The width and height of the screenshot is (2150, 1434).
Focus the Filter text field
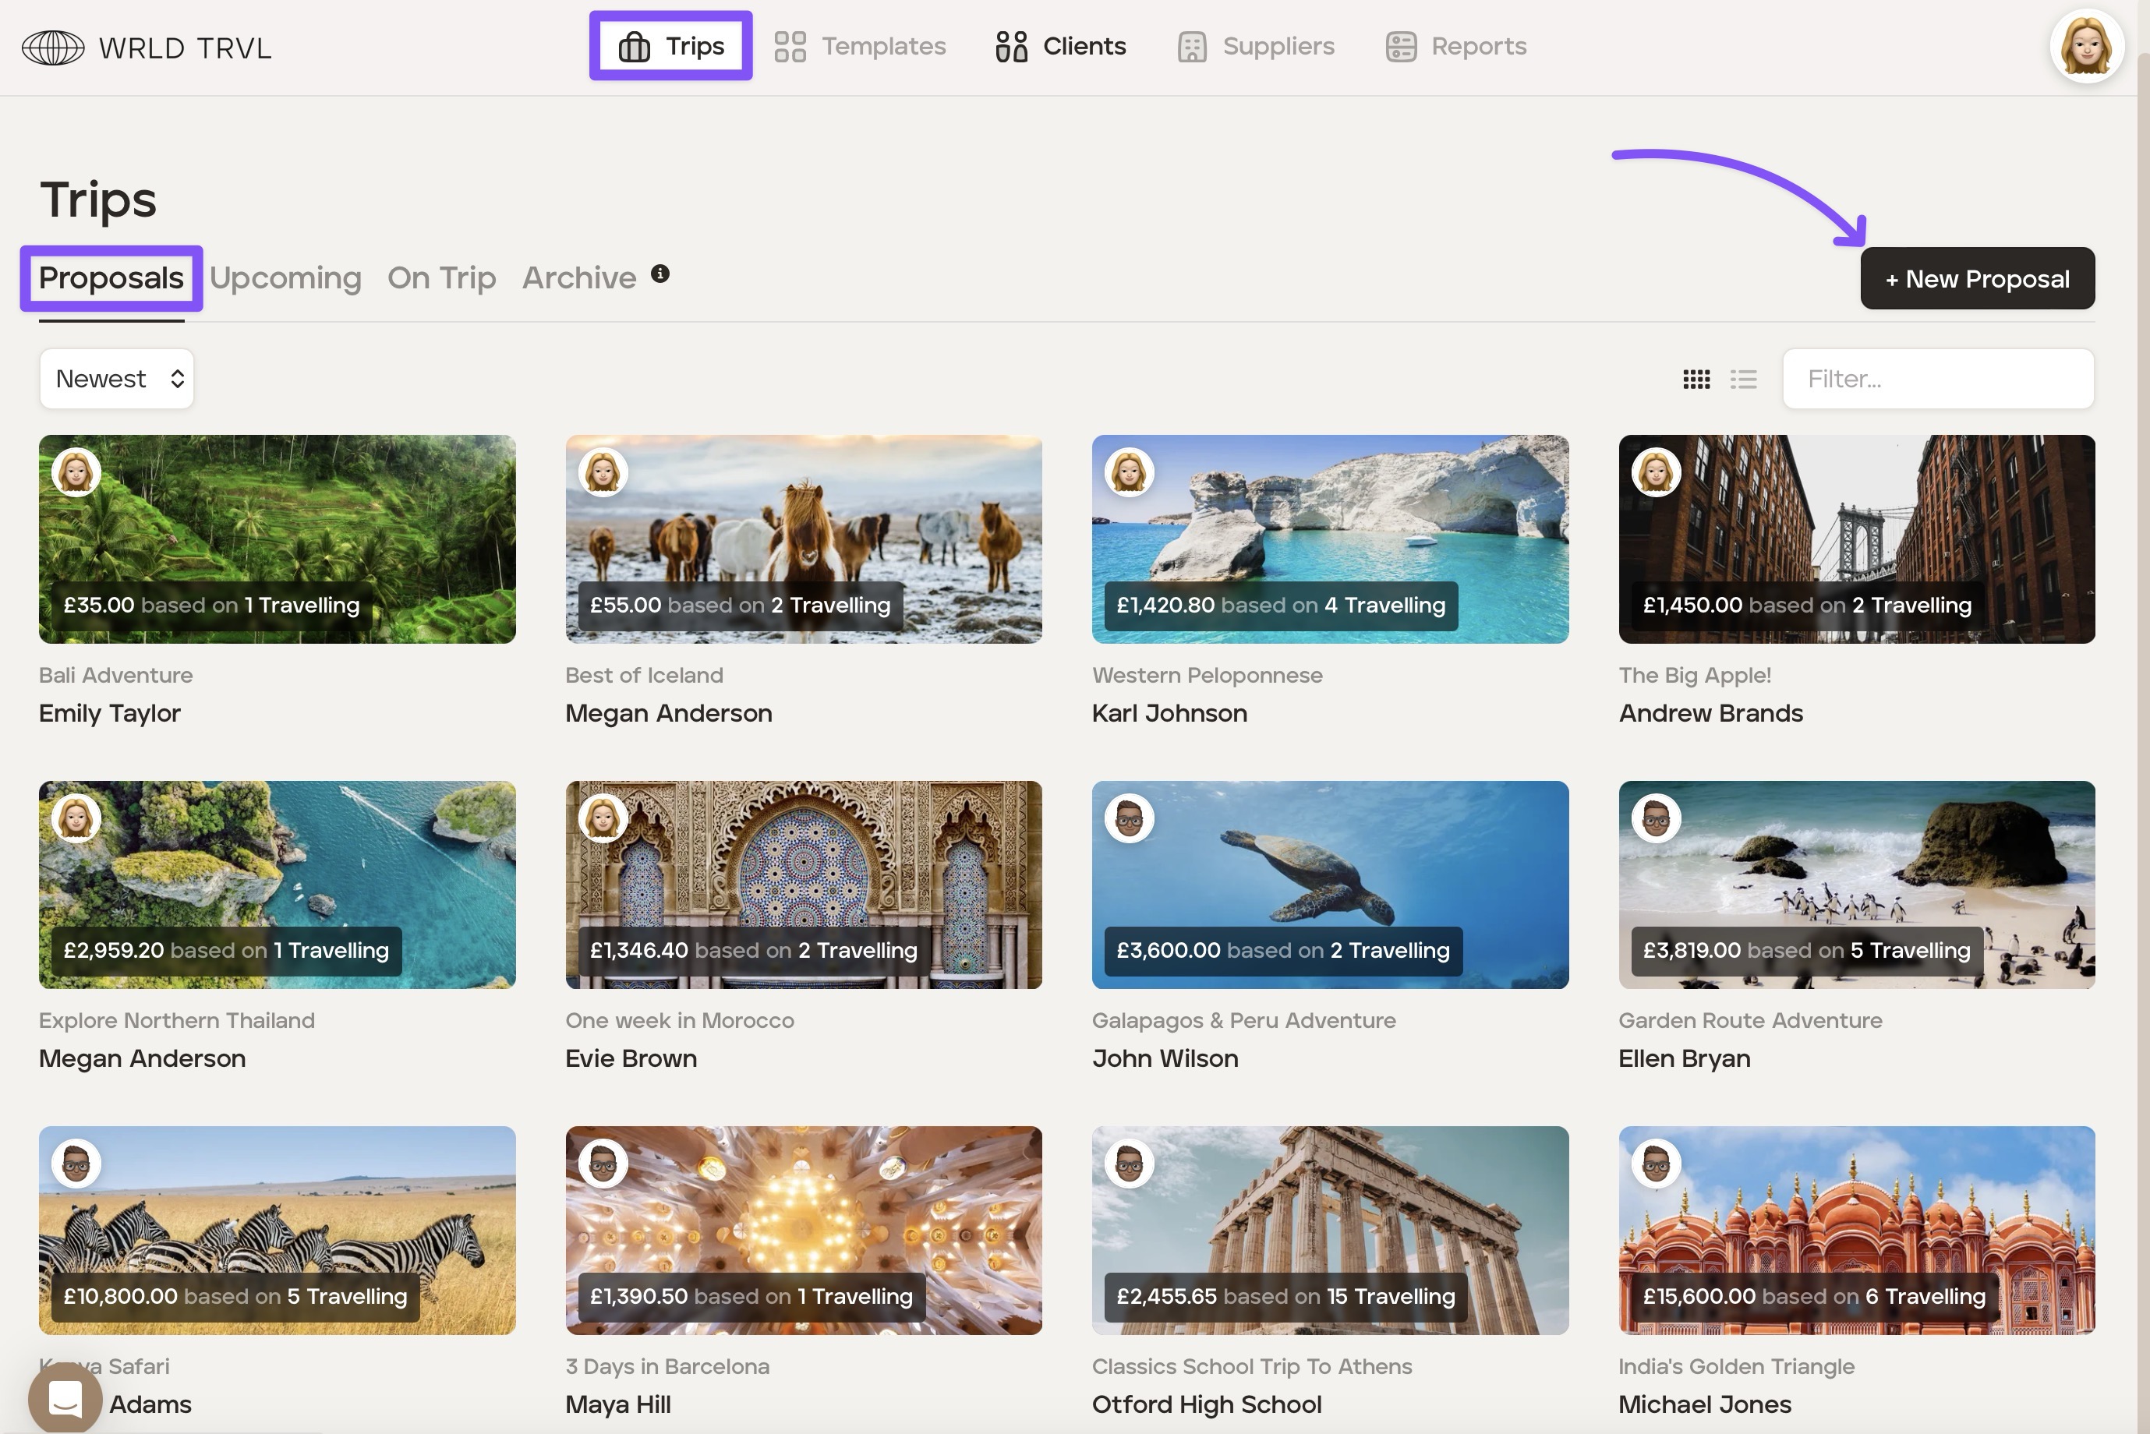click(x=1937, y=379)
